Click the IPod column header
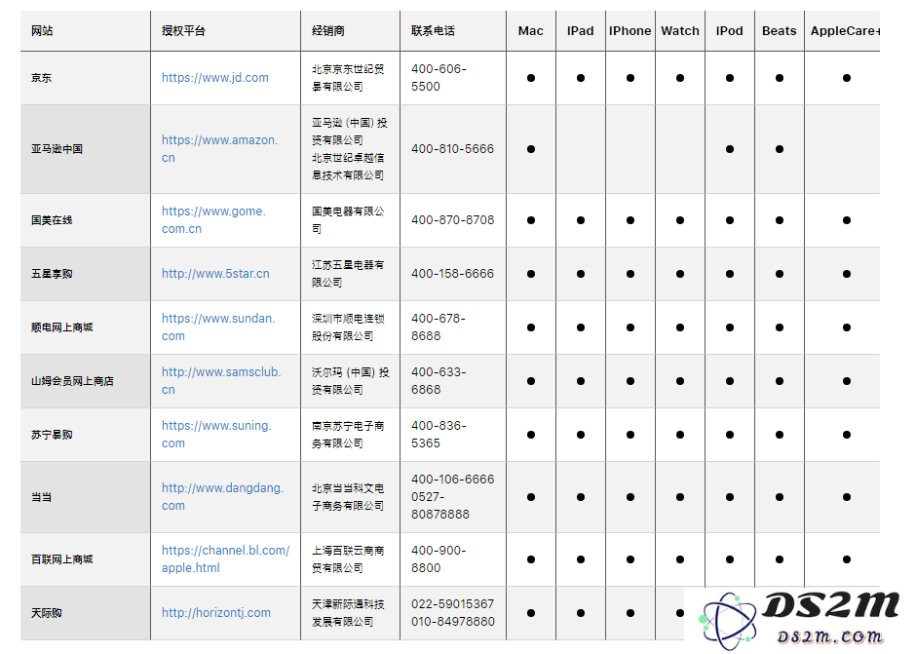916x654 pixels. (730, 31)
